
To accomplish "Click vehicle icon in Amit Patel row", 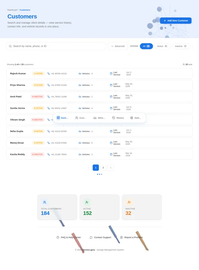I will tap(80, 96).
